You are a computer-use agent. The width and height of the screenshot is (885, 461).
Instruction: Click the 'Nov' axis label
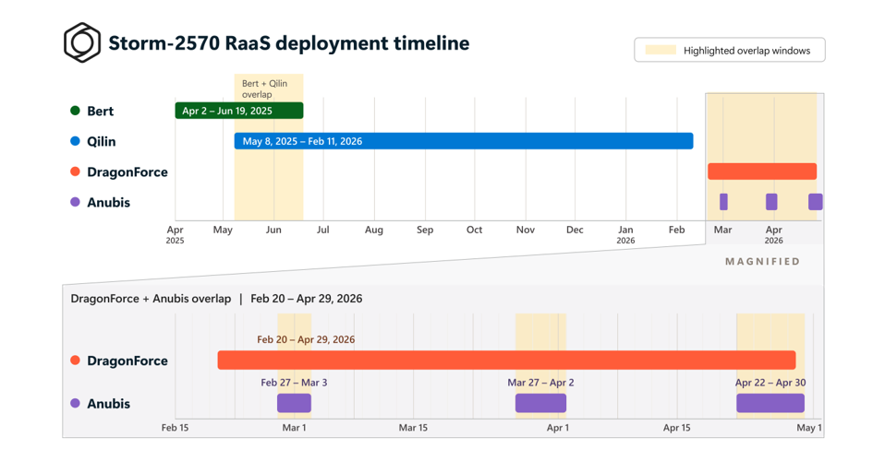[526, 230]
